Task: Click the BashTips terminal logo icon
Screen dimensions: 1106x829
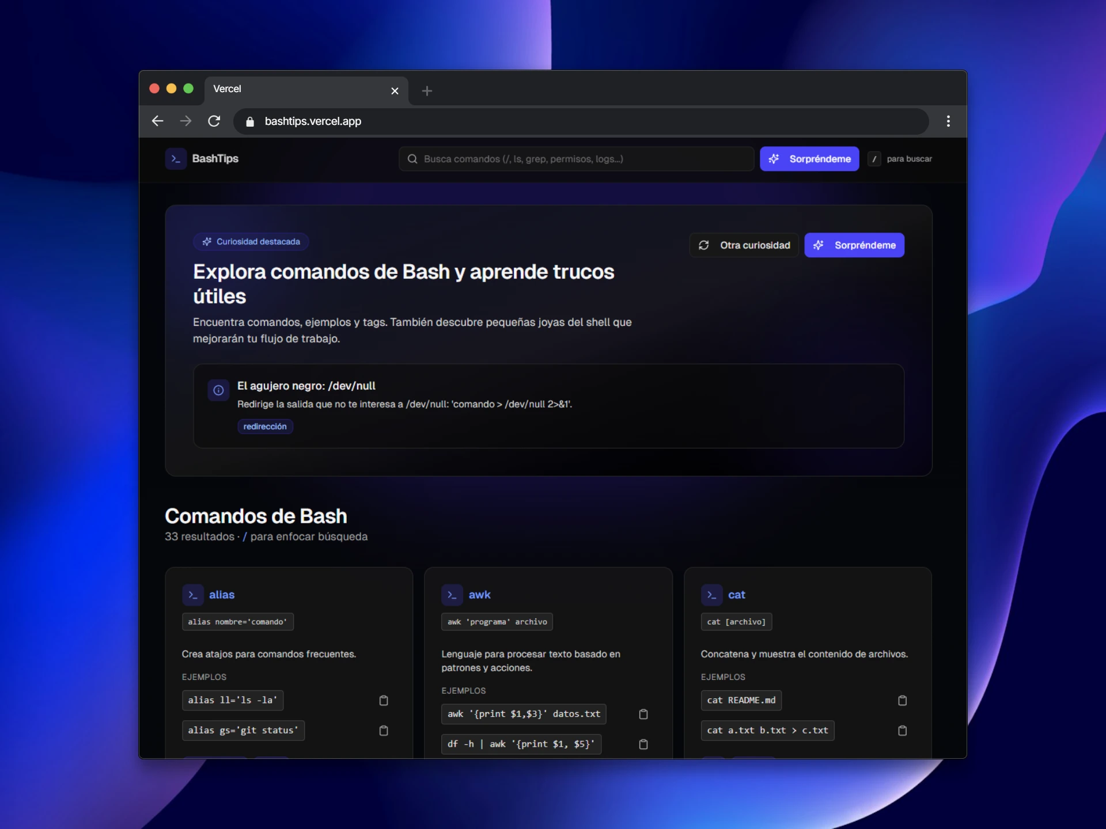Action: pos(176,159)
